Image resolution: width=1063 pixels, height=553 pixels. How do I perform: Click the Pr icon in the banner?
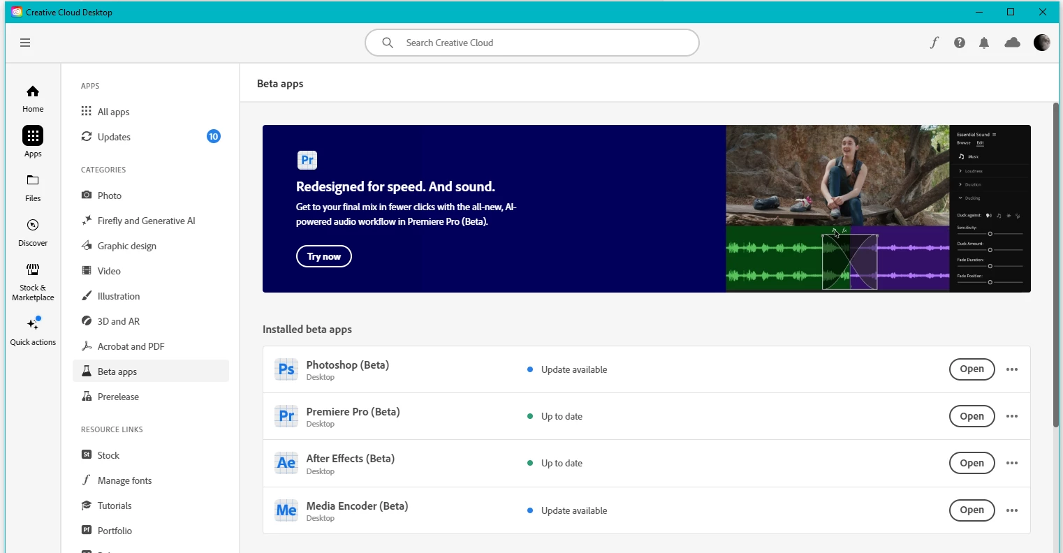pyautogui.click(x=307, y=160)
